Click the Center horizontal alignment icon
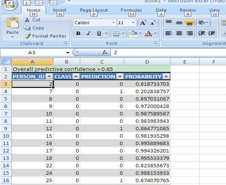Screen dimensions: 226x185 [179, 33]
